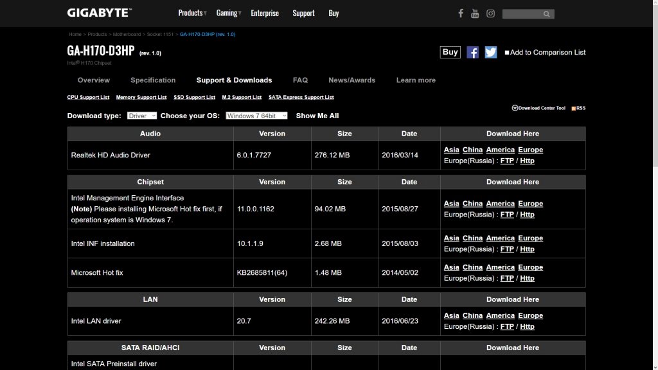Image resolution: width=658 pixels, height=370 pixels.
Task: Select the KB2685811(64) version text
Action: coord(262,272)
